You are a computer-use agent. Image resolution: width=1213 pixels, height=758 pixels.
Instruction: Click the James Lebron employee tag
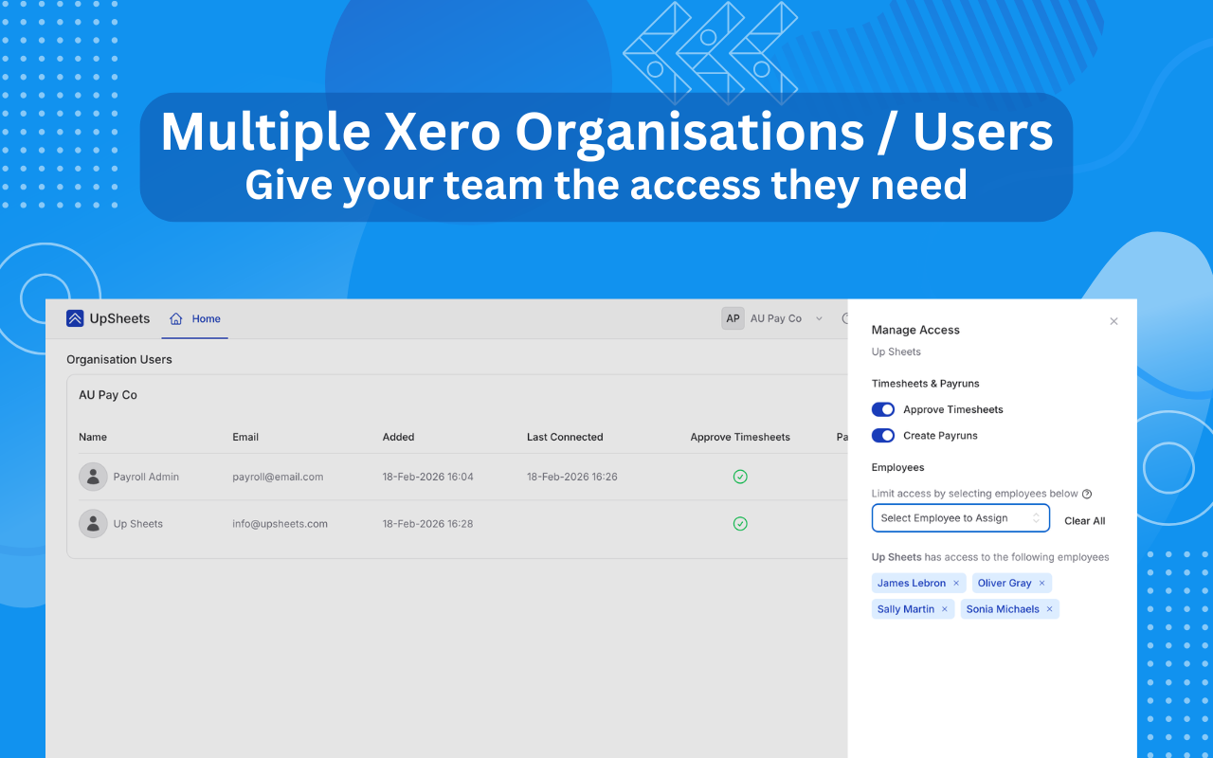click(x=918, y=584)
